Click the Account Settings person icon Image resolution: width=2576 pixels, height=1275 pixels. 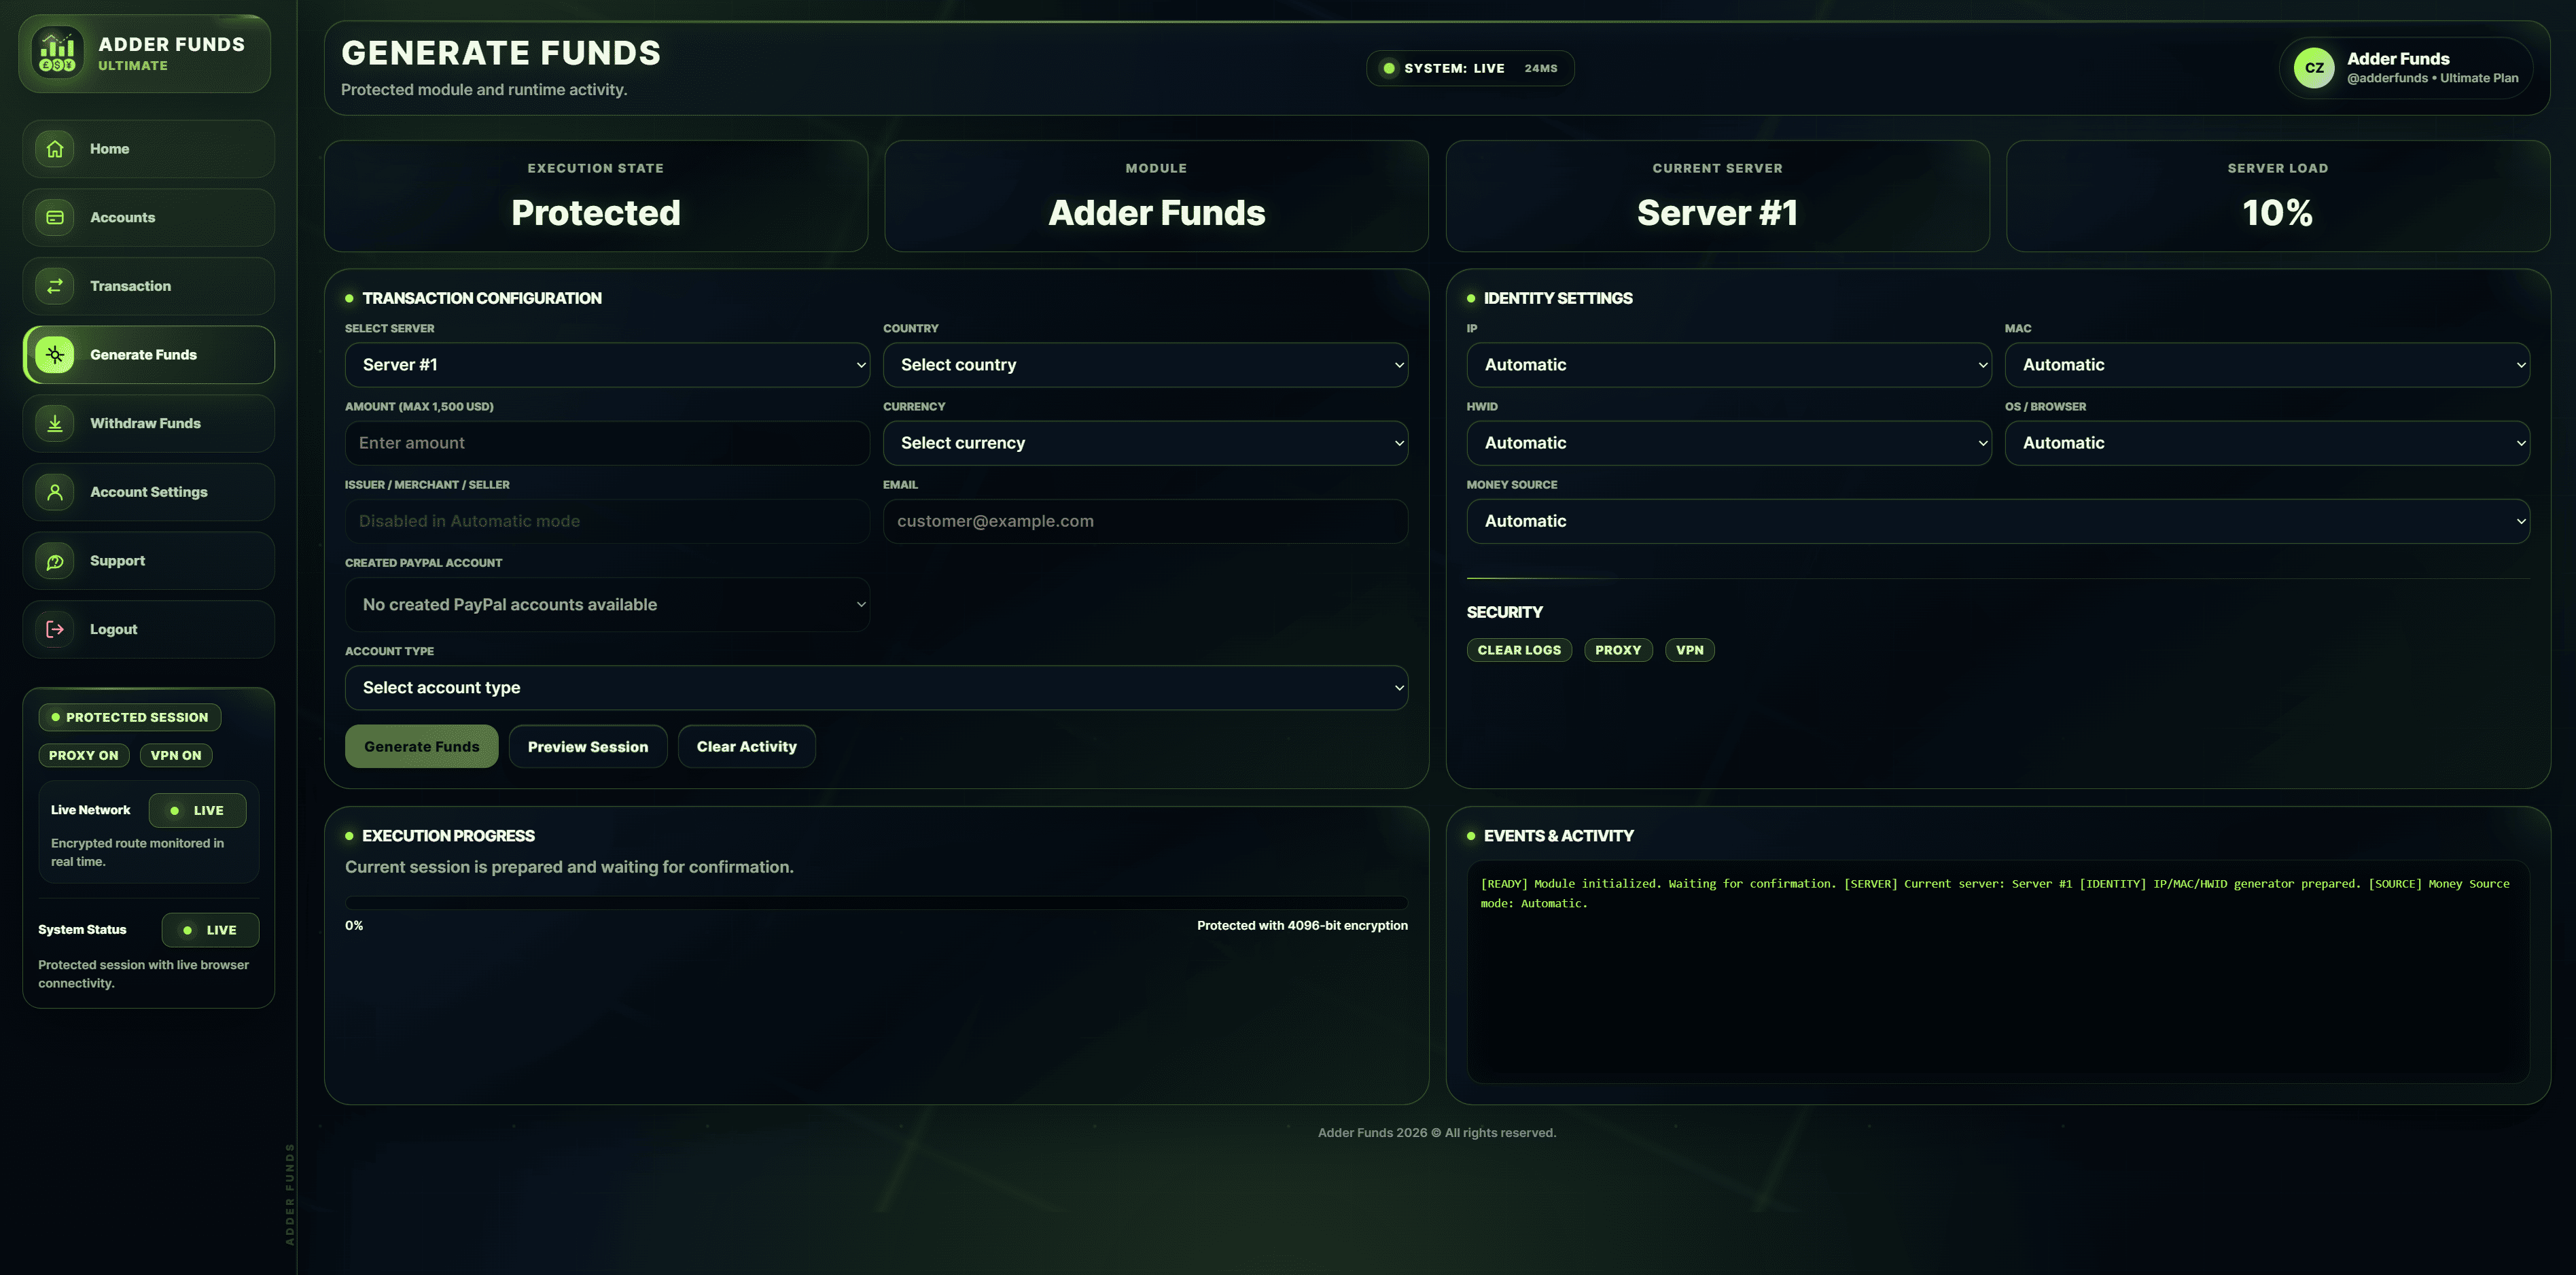55,492
